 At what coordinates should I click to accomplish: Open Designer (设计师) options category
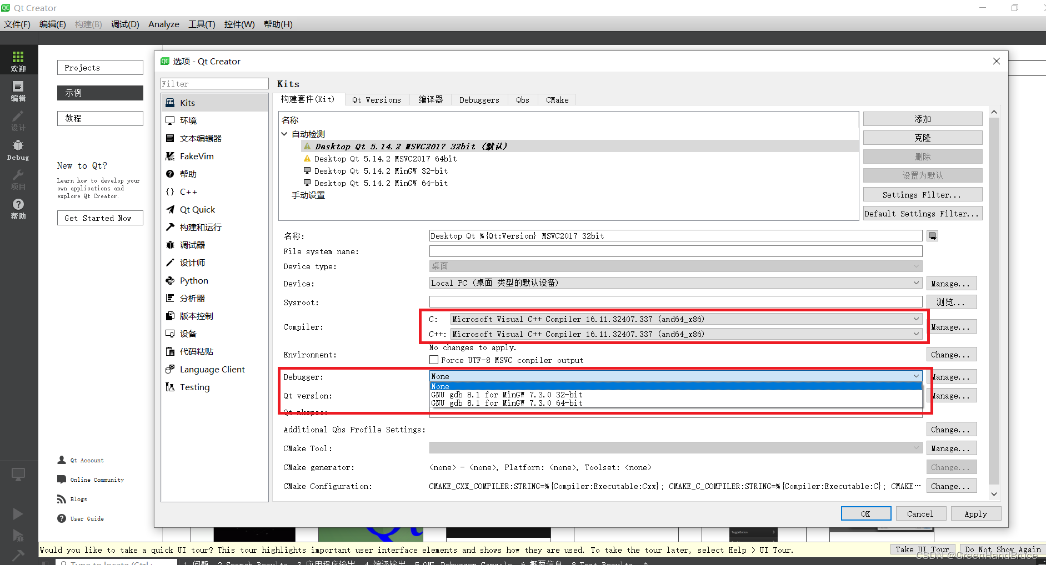pyautogui.click(x=214, y=263)
